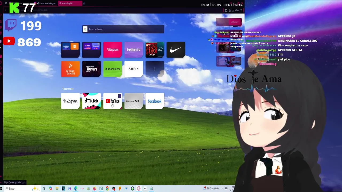Viewport: 342px width, 192px height.
Task: Click the Sugerencias heading
Action: click(68, 89)
